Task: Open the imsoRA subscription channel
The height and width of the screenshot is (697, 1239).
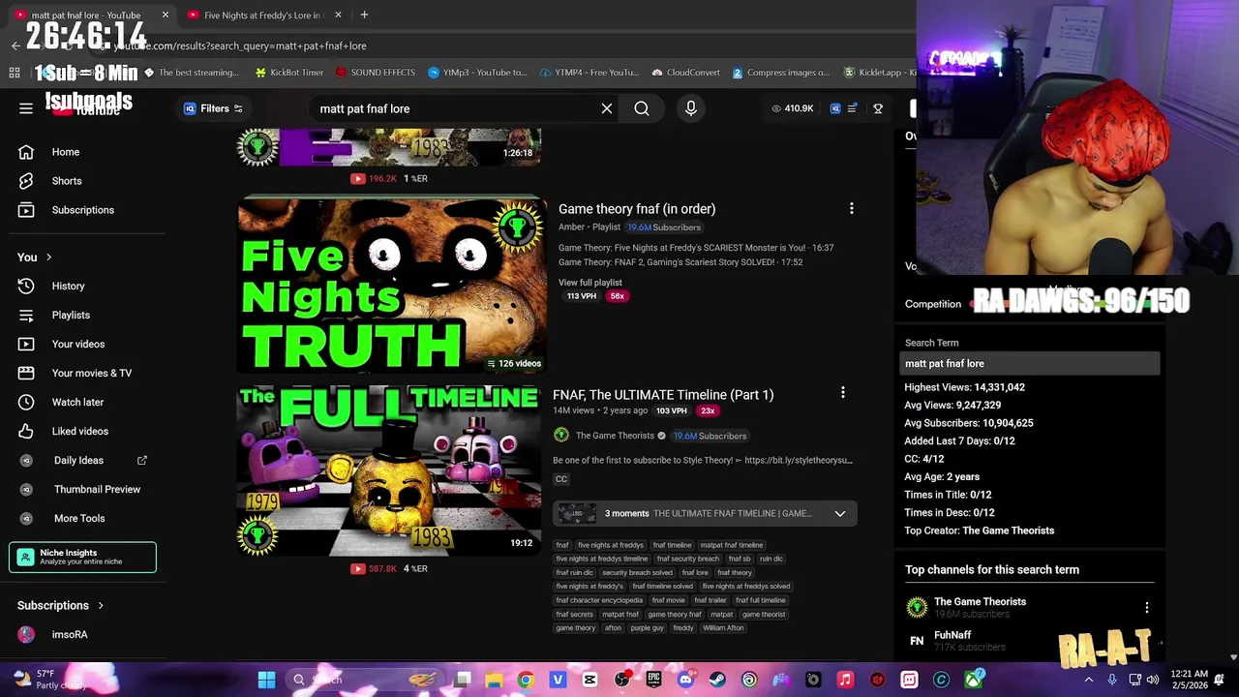Action: pyautogui.click(x=70, y=635)
